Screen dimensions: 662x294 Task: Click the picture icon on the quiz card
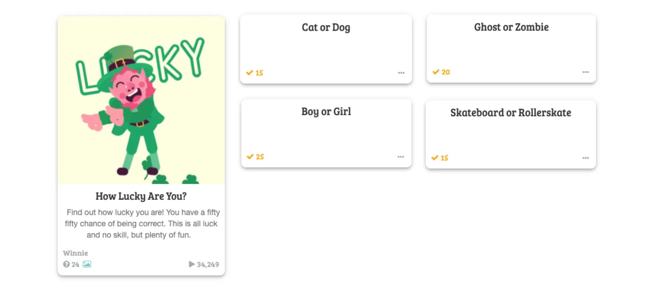87,264
